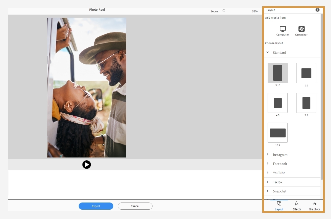Play the Photo Reel preview
The height and width of the screenshot is (219, 331).
[x=87, y=164]
